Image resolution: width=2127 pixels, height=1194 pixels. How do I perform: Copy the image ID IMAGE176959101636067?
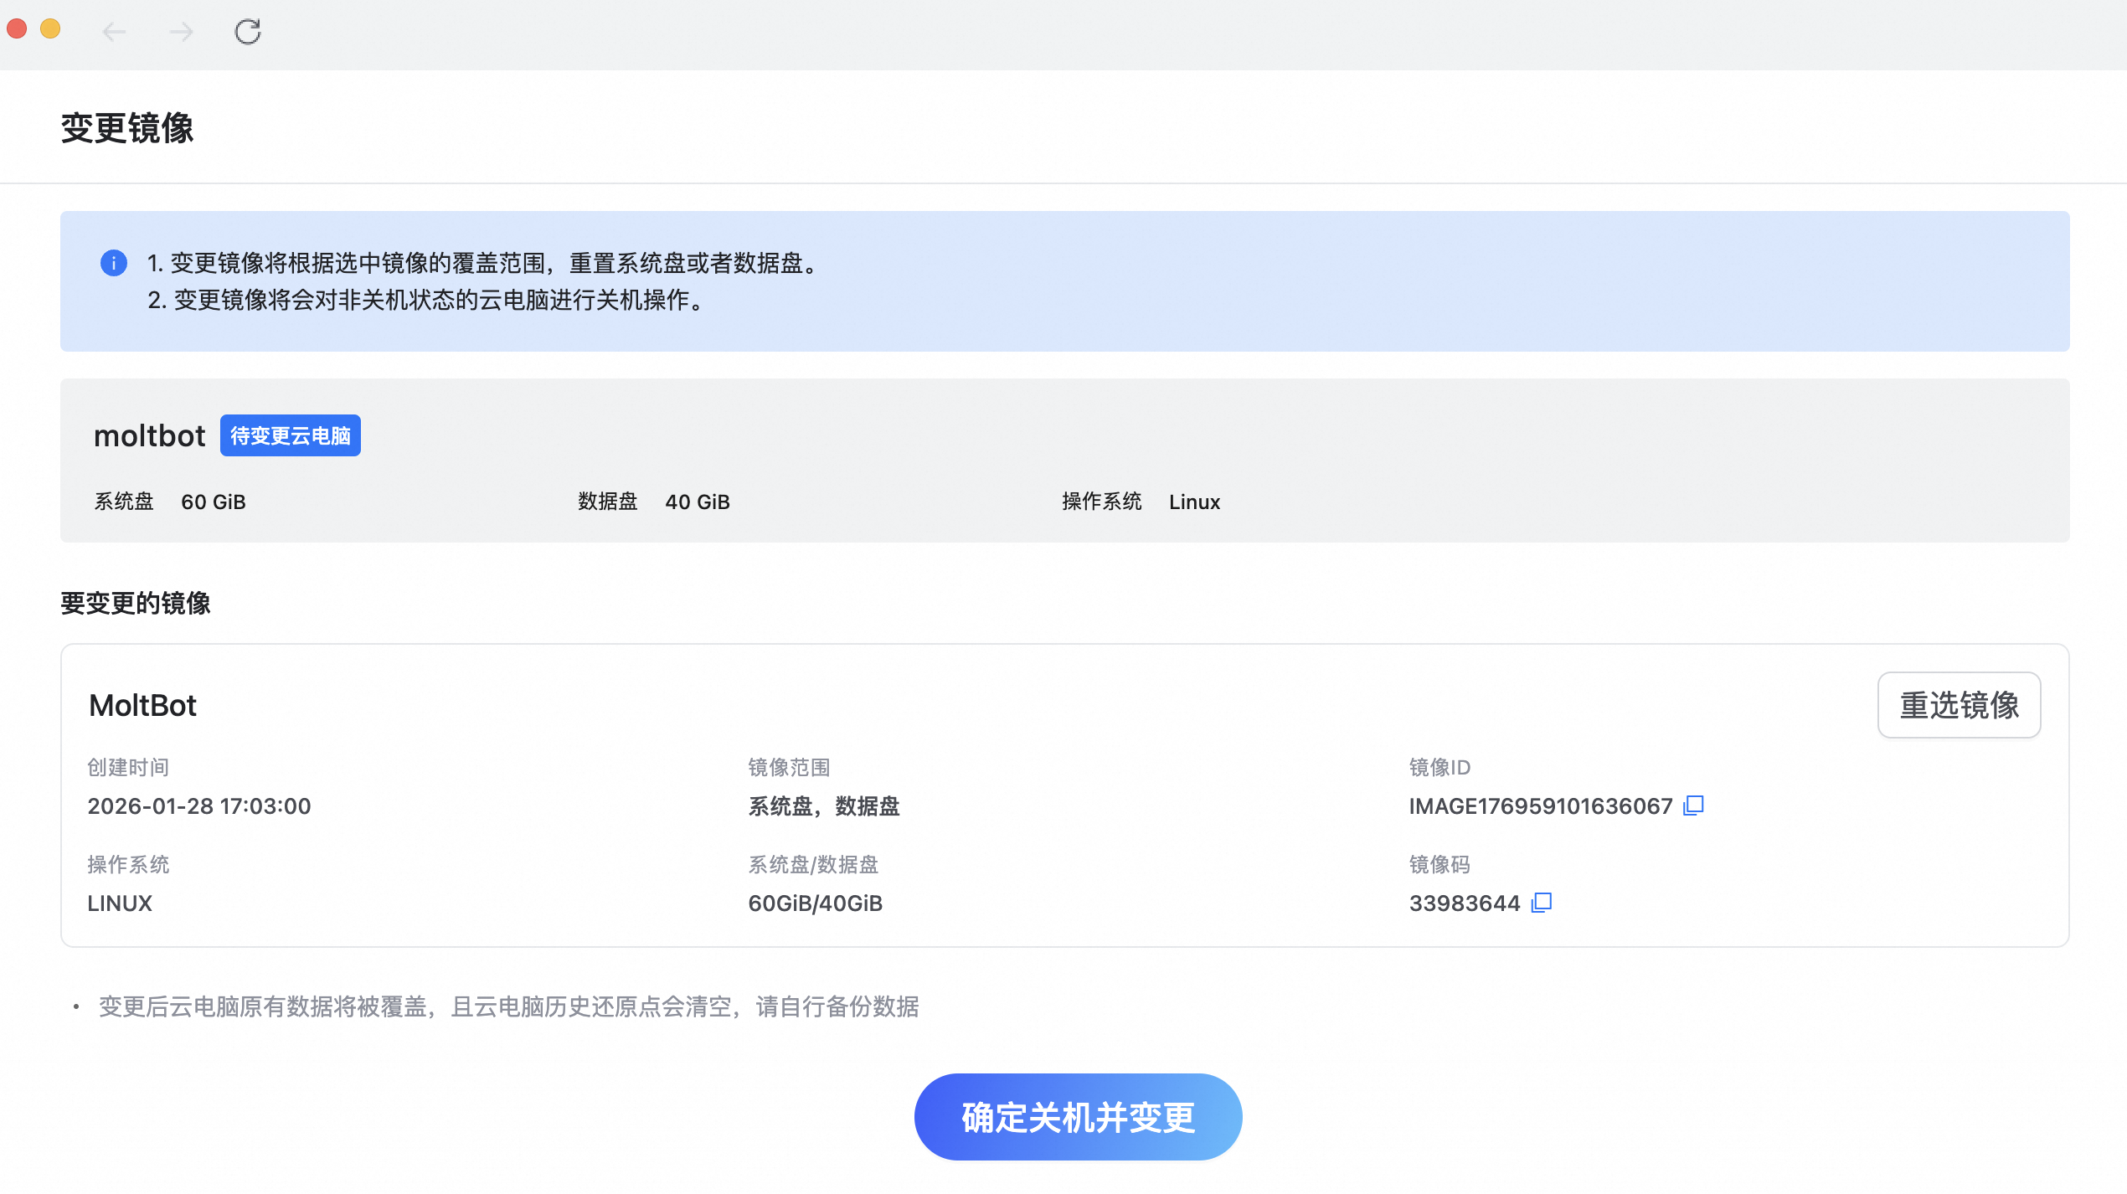(1693, 805)
